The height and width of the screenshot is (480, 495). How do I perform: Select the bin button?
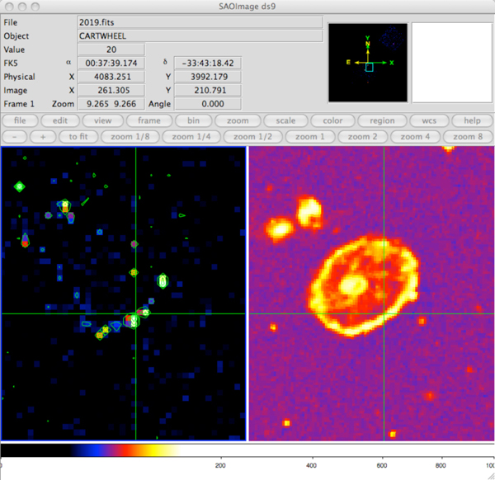(x=193, y=120)
